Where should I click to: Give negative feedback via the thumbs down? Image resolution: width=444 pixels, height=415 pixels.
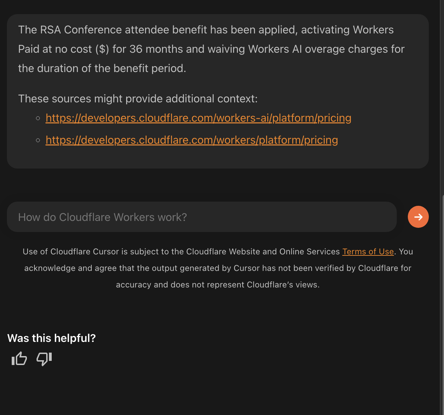click(x=43, y=359)
